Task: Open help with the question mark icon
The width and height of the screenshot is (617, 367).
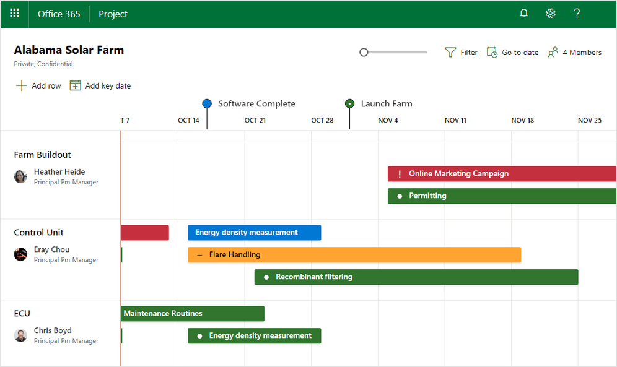Action: 577,13
